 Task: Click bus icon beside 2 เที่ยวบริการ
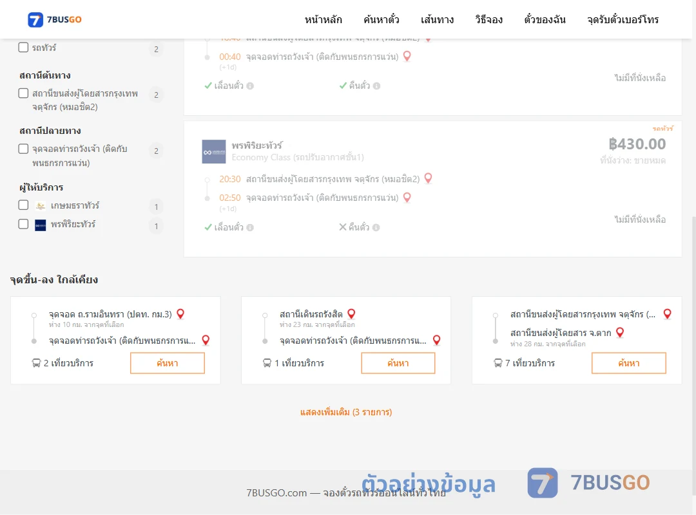[x=36, y=363]
